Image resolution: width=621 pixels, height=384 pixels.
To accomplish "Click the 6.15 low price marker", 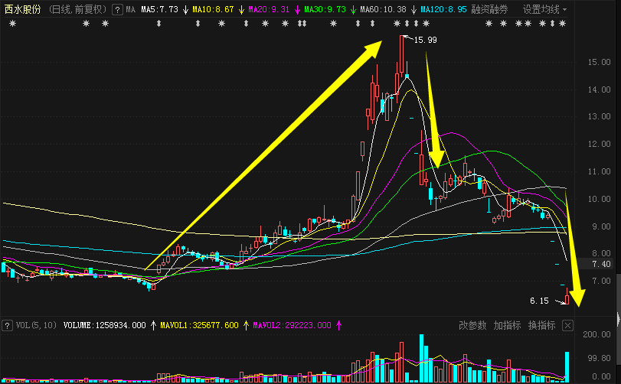I will pos(539,301).
